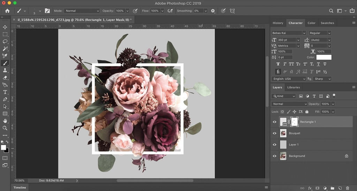Select the Eyedropper tool
The width and height of the screenshot is (357, 191).
[5, 56]
